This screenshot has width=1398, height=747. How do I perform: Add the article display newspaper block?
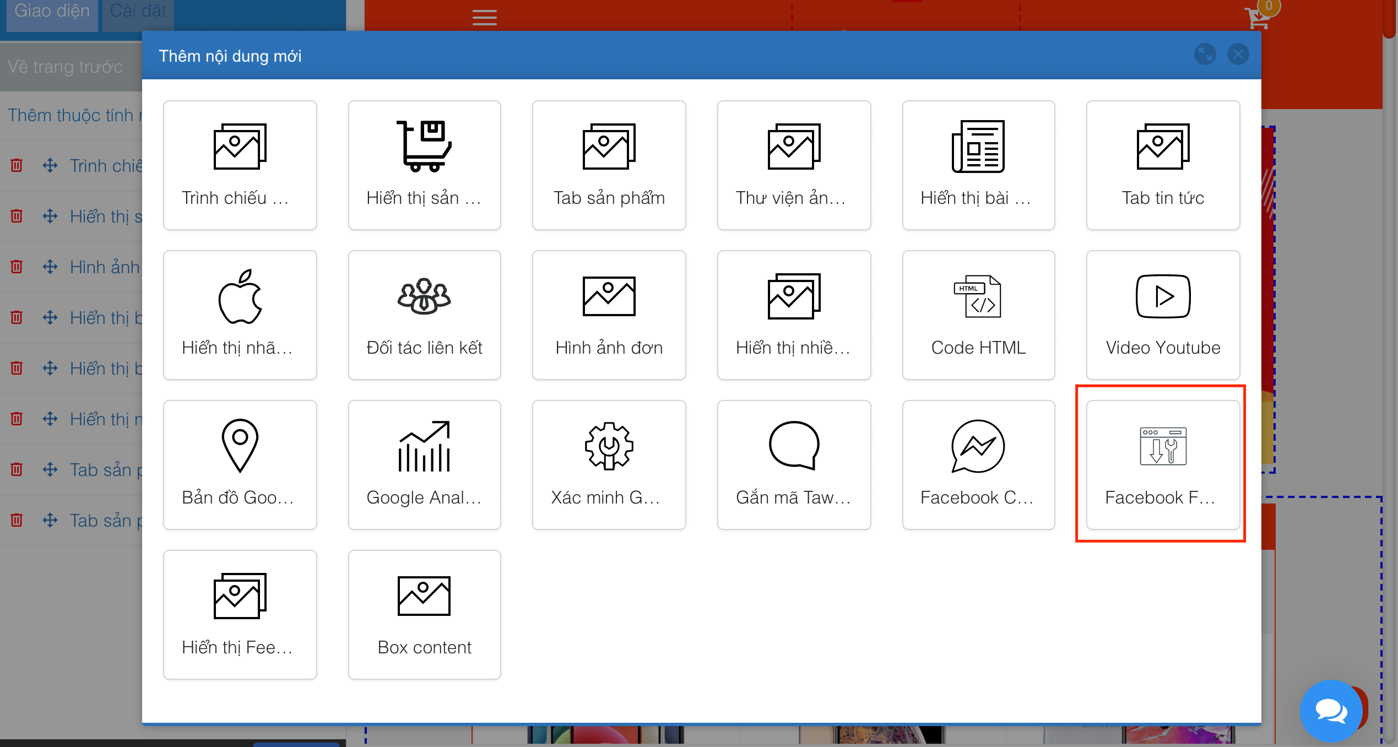tap(978, 165)
